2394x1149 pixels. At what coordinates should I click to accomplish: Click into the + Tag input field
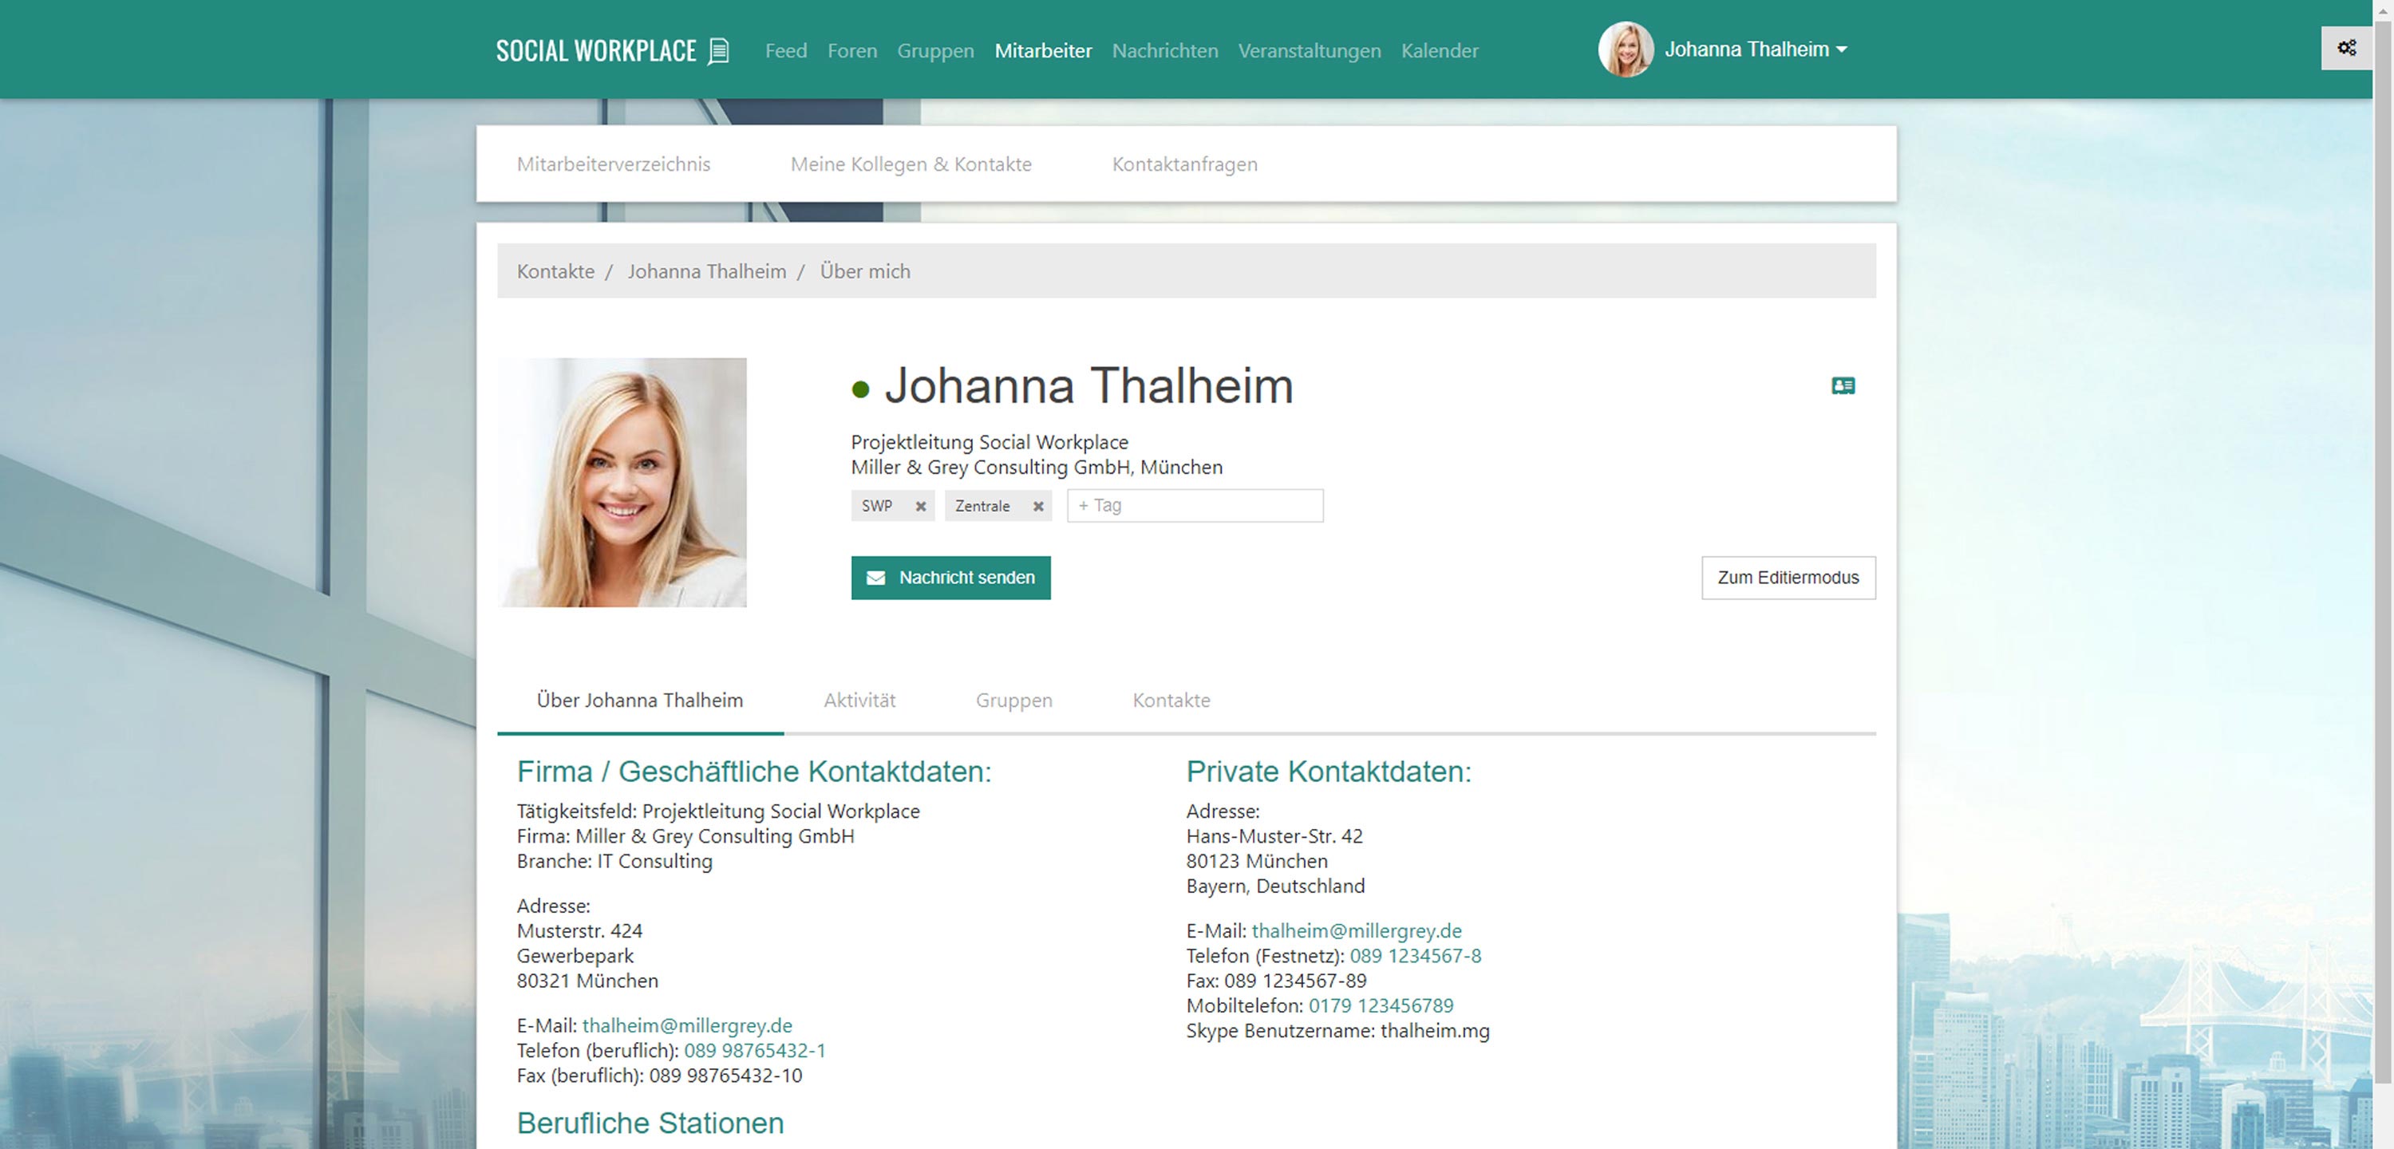pyautogui.click(x=1195, y=506)
